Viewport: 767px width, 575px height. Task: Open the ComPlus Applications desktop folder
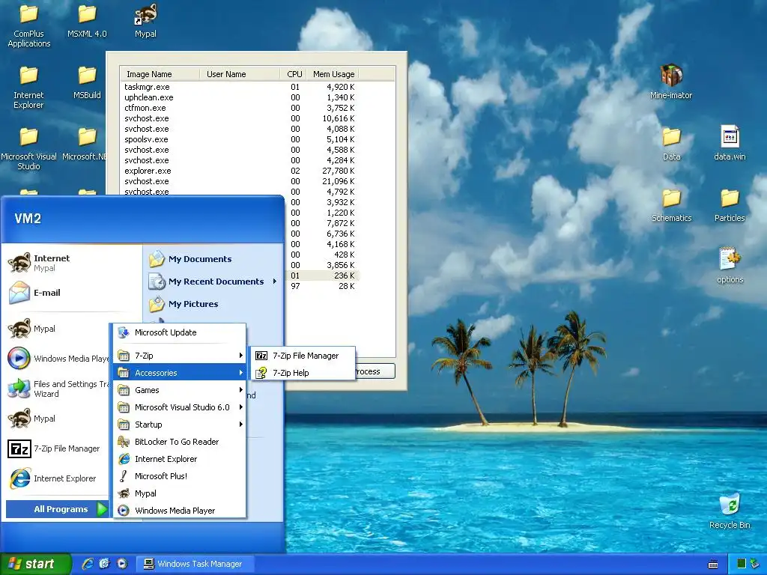tap(28, 26)
